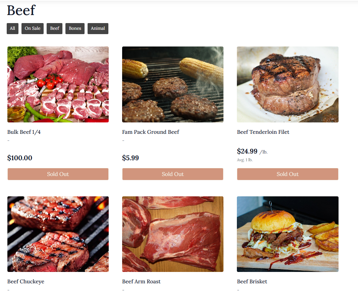Image resolution: width=358 pixels, height=291 pixels.
Task: Open the Beef Chuckeye product image
Action: [x=58, y=234]
